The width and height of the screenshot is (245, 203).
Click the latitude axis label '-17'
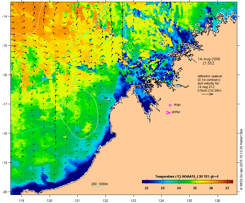[x=4, y=104]
